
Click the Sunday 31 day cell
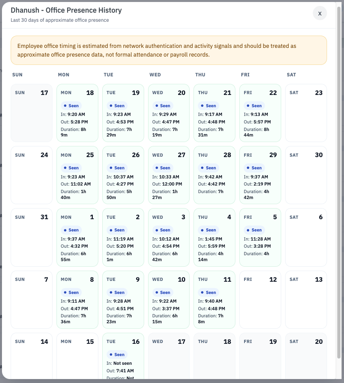(x=32, y=237)
